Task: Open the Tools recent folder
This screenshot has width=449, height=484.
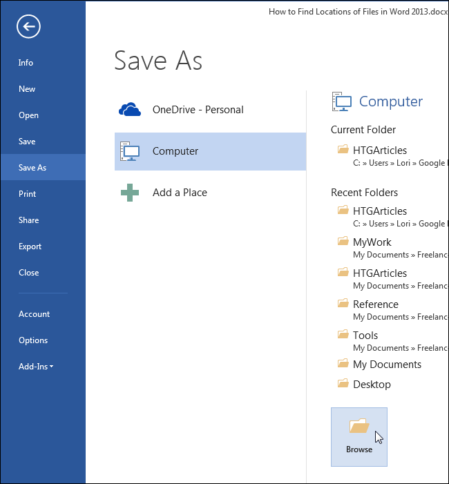Action: click(365, 336)
